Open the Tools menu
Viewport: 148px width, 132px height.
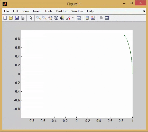coord(48,11)
